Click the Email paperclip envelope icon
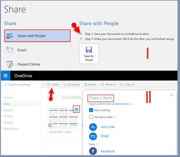The image size is (180, 157). tap(9, 49)
